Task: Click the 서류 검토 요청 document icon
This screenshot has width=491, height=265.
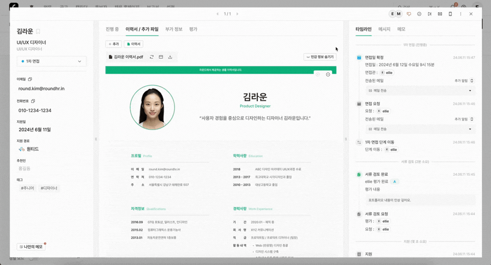Action: [x=359, y=214]
